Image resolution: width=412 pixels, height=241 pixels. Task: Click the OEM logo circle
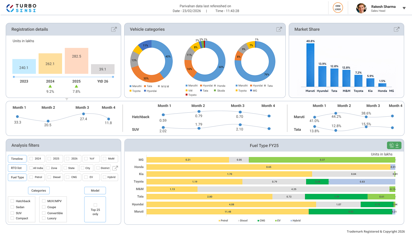[x=338, y=8]
